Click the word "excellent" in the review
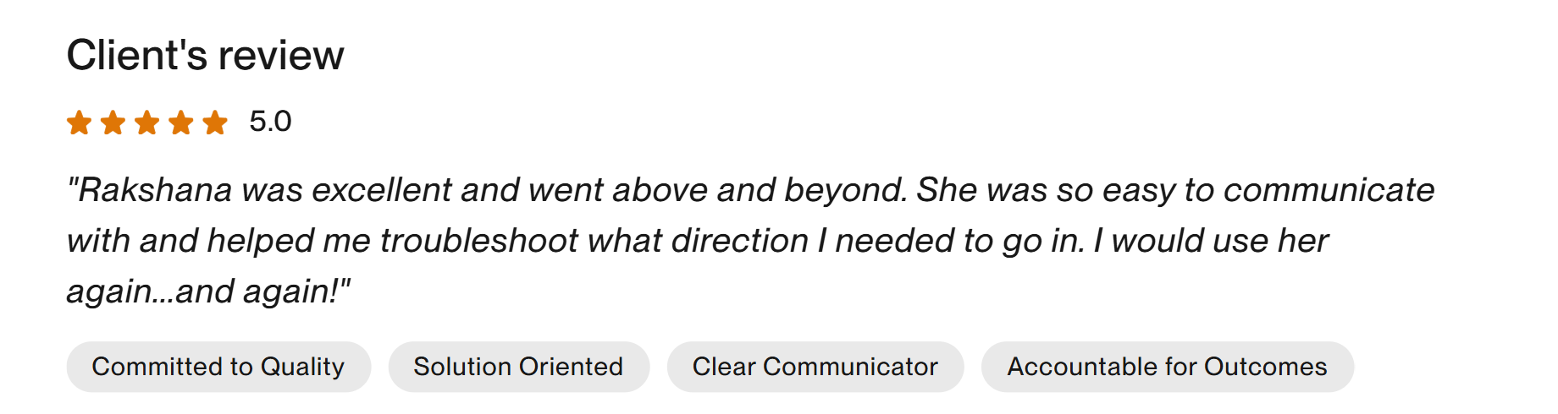The width and height of the screenshot is (1558, 414). tap(382, 190)
